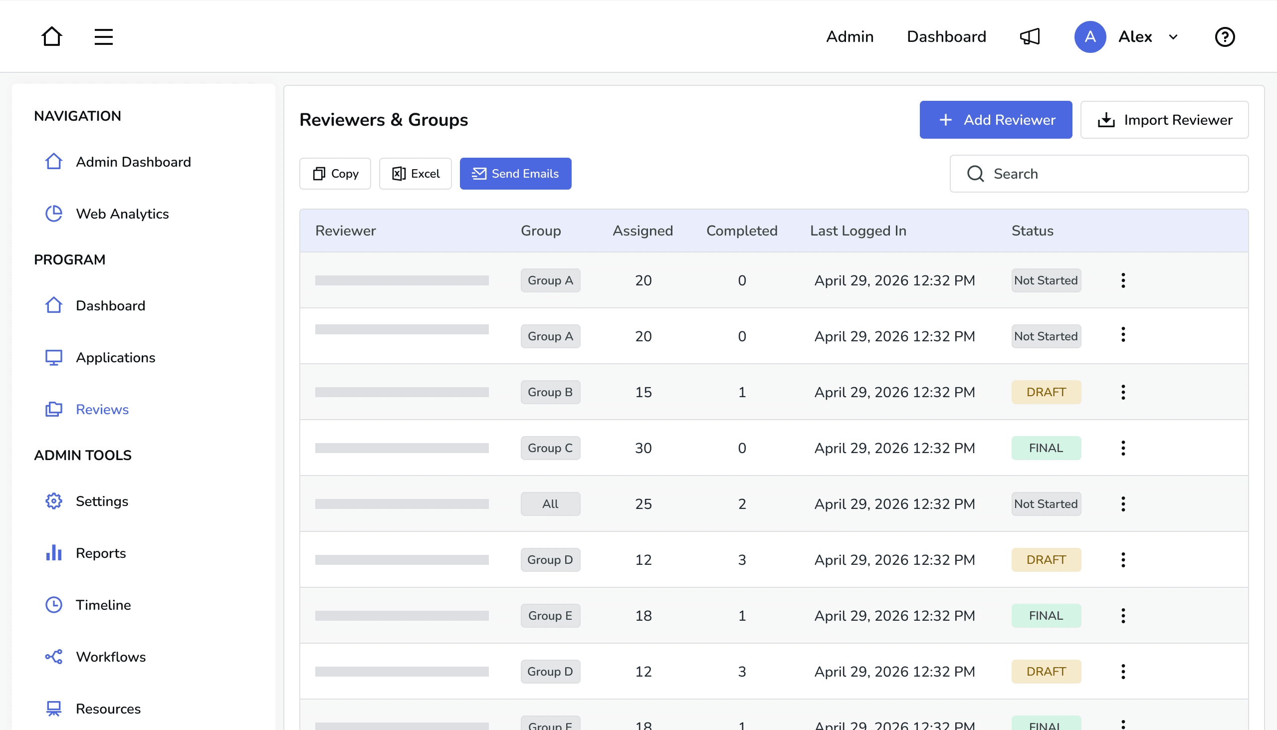The width and height of the screenshot is (1277, 730).
Task: Open the actions menu for the second Group A row
Action: (x=1123, y=334)
